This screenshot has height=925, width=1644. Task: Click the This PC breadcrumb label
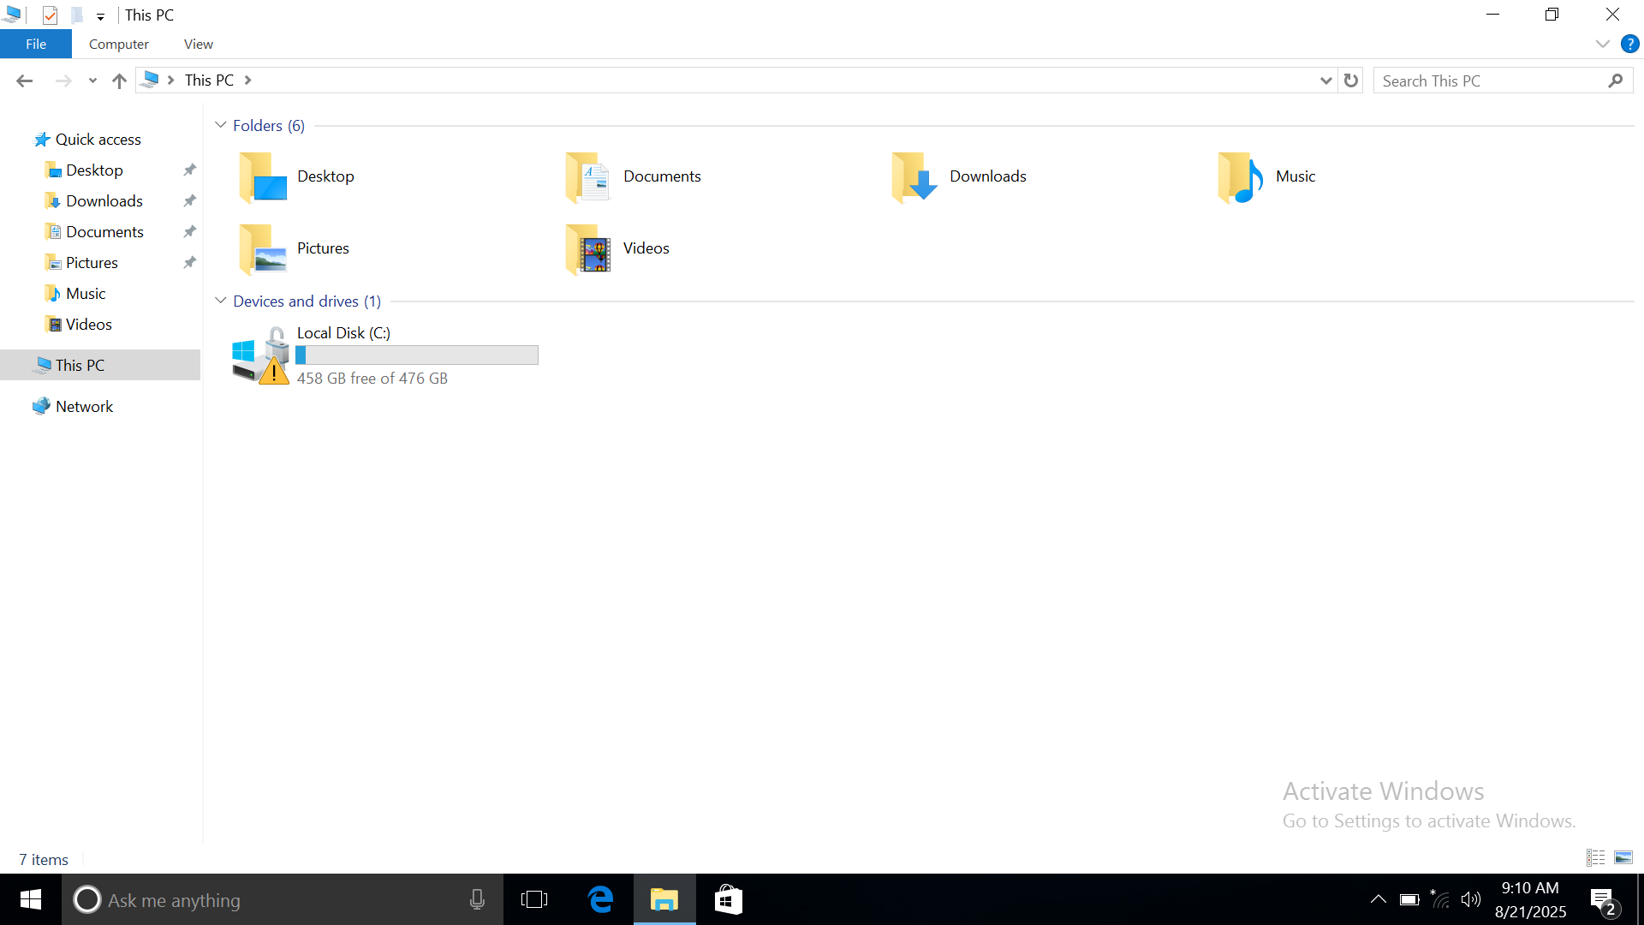pos(209,81)
